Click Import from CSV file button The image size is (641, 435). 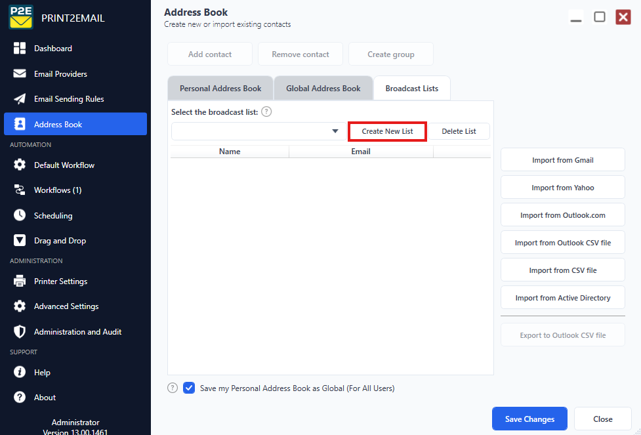(562, 270)
